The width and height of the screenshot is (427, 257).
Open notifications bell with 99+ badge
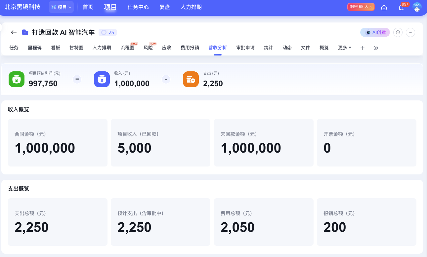[401, 7]
